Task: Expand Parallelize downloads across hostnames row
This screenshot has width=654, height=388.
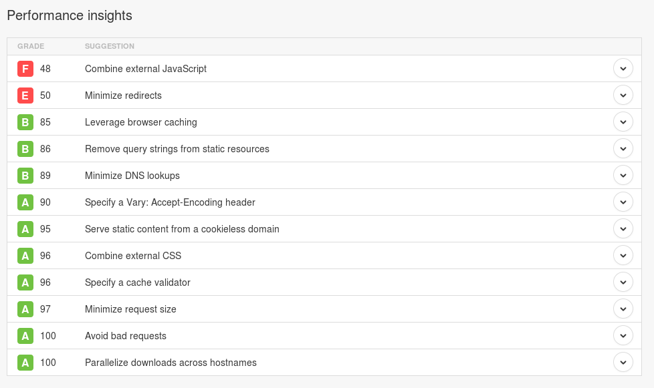Action: click(623, 363)
